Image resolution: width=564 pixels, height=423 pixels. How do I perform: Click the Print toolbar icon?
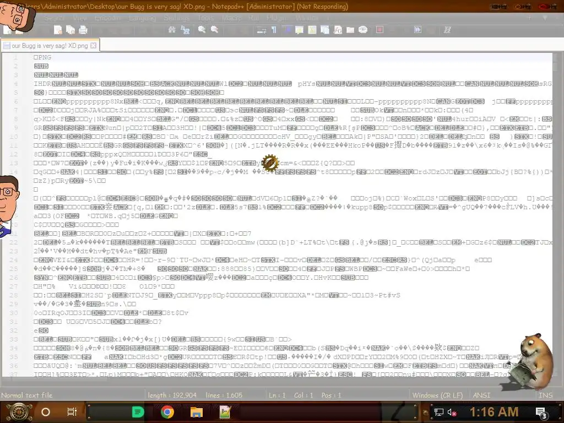pyautogui.click(x=83, y=30)
